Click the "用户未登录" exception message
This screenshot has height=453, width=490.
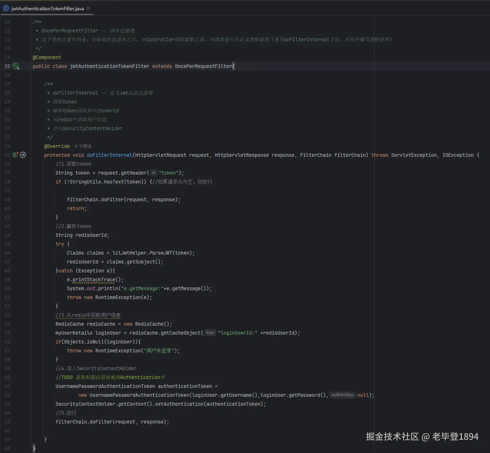tap(159, 351)
